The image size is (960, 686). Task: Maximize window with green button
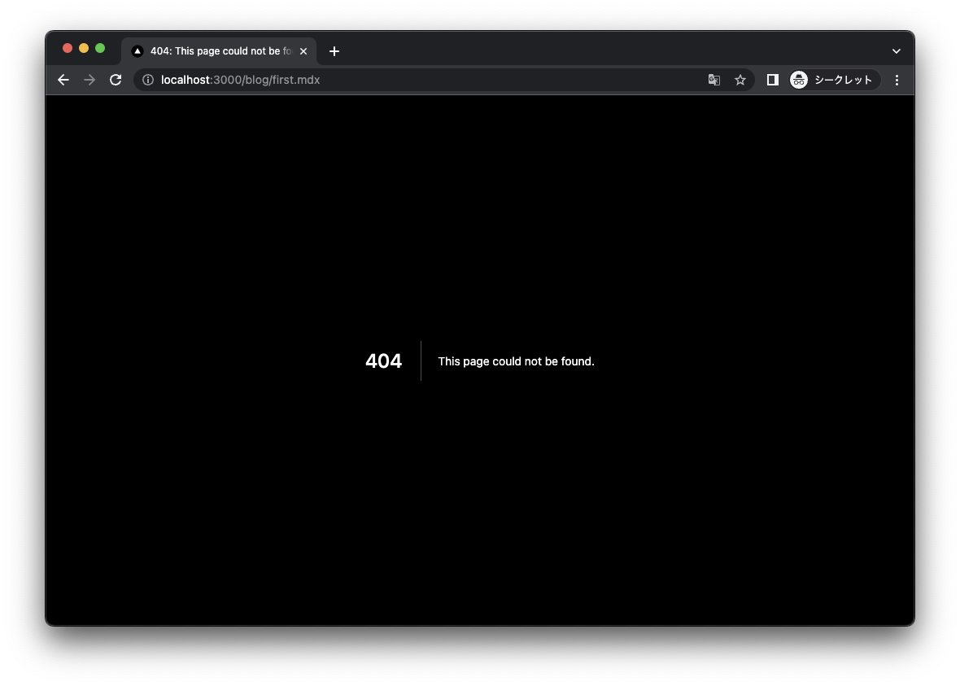tap(100, 48)
